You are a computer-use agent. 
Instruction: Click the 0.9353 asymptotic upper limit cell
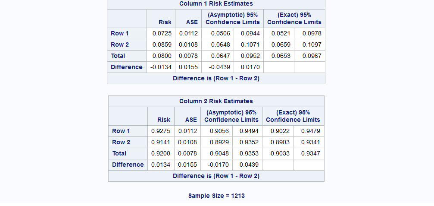(249, 153)
